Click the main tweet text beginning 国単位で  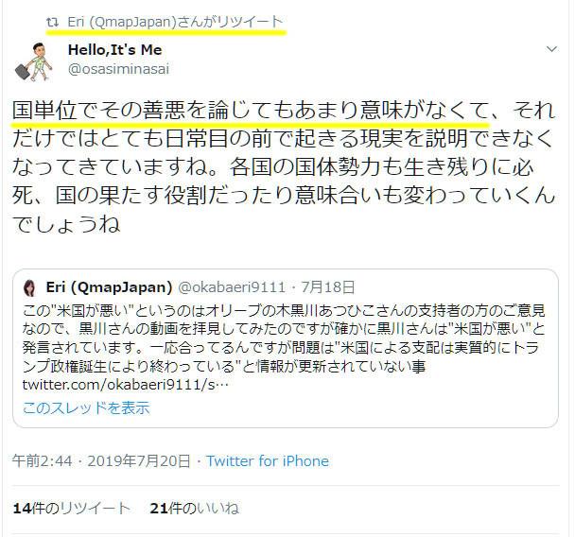coord(284,167)
